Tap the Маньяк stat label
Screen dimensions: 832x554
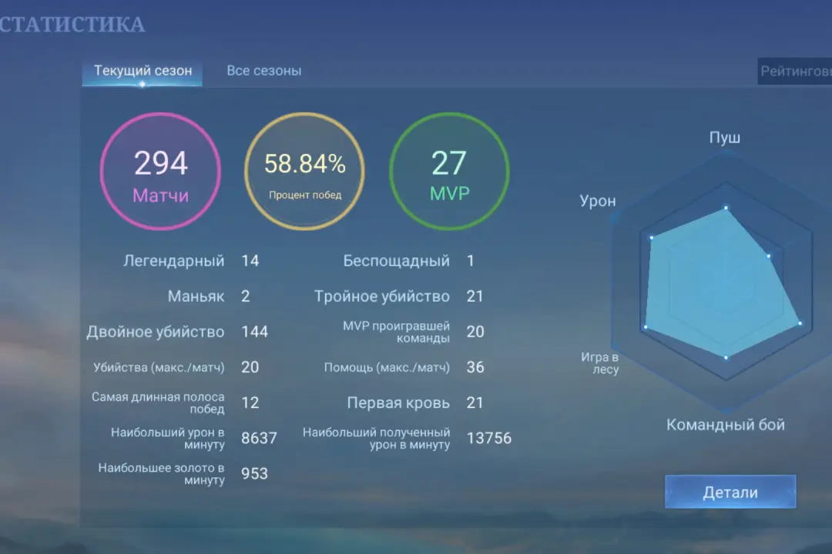tap(196, 296)
